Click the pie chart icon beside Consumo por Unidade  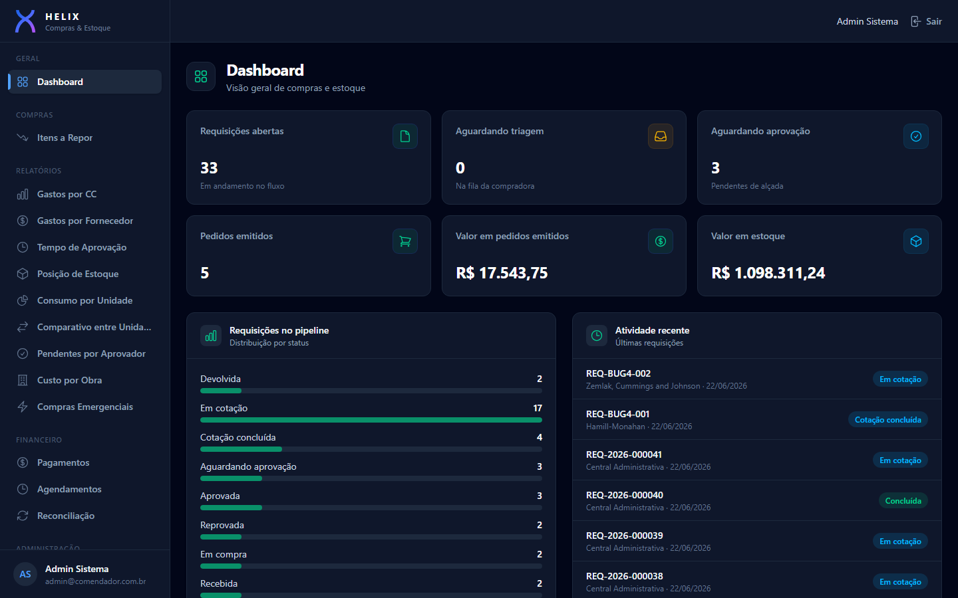[x=23, y=300]
